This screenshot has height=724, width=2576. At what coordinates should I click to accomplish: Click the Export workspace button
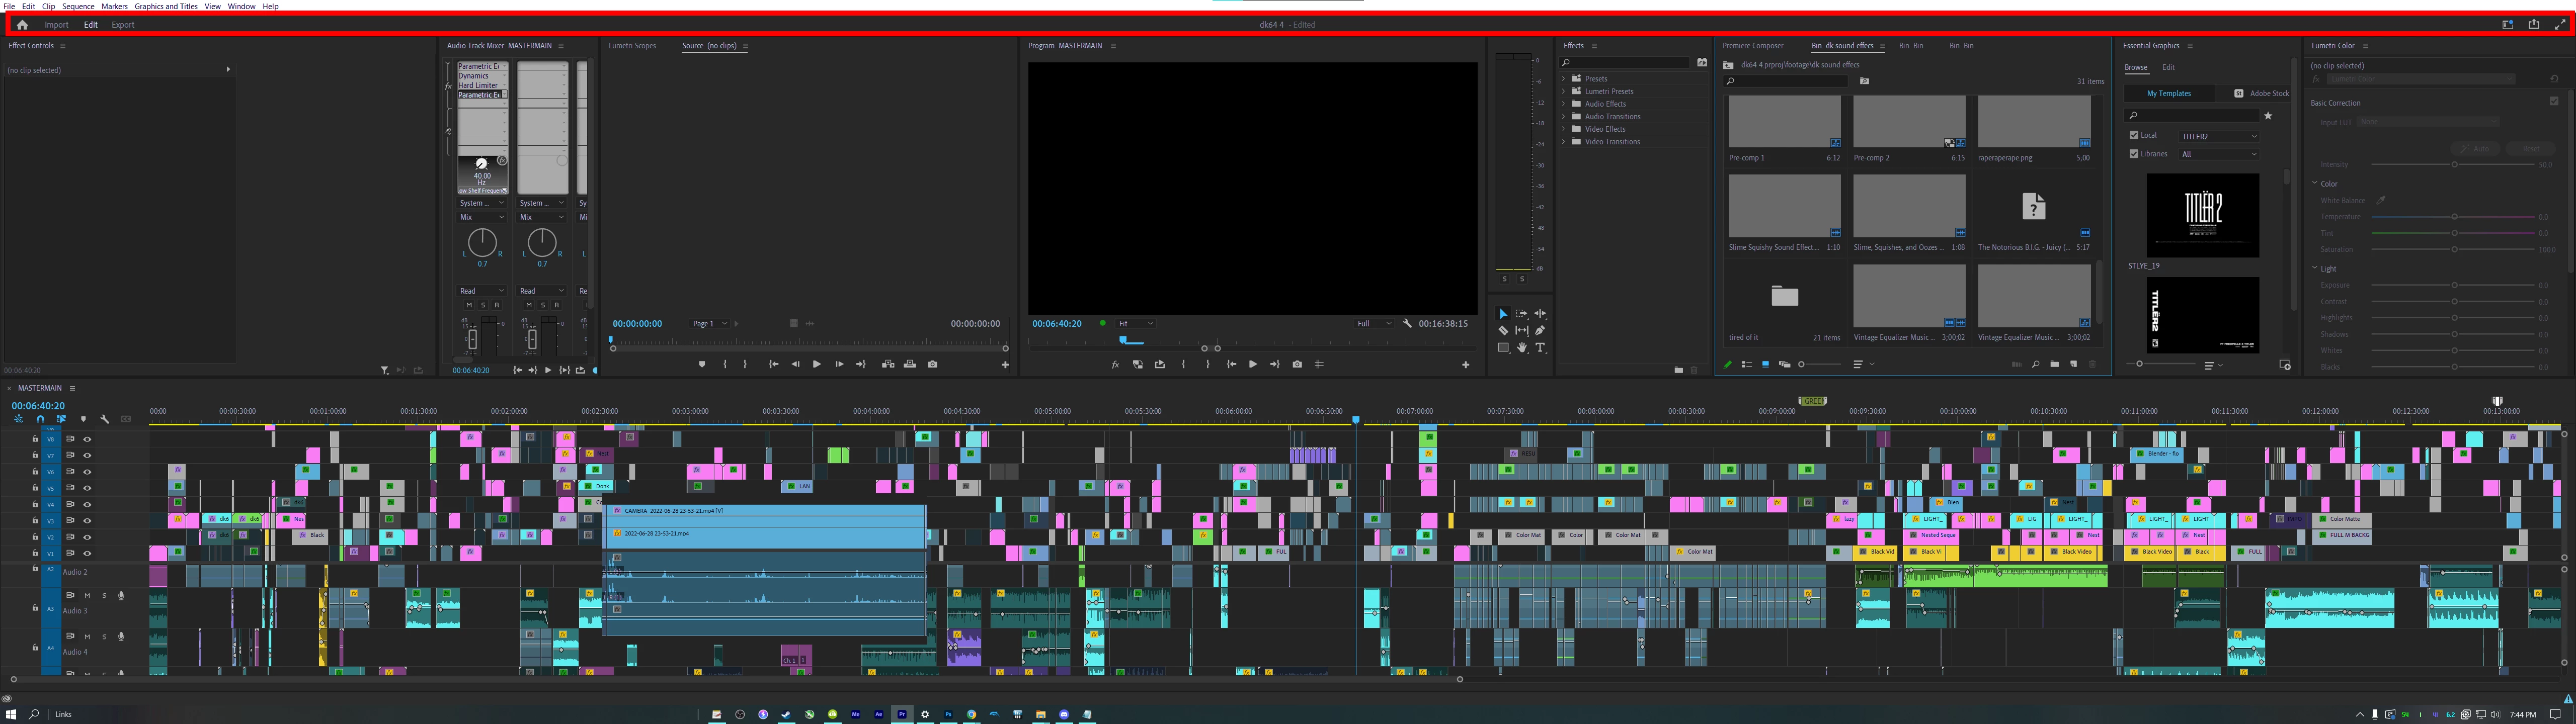[x=123, y=25]
